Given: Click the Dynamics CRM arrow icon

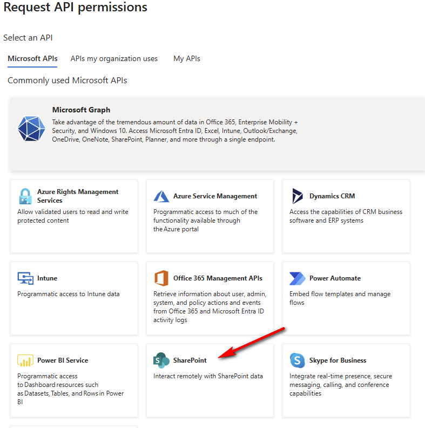Looking at the screenshot, I should pos(298,196).
